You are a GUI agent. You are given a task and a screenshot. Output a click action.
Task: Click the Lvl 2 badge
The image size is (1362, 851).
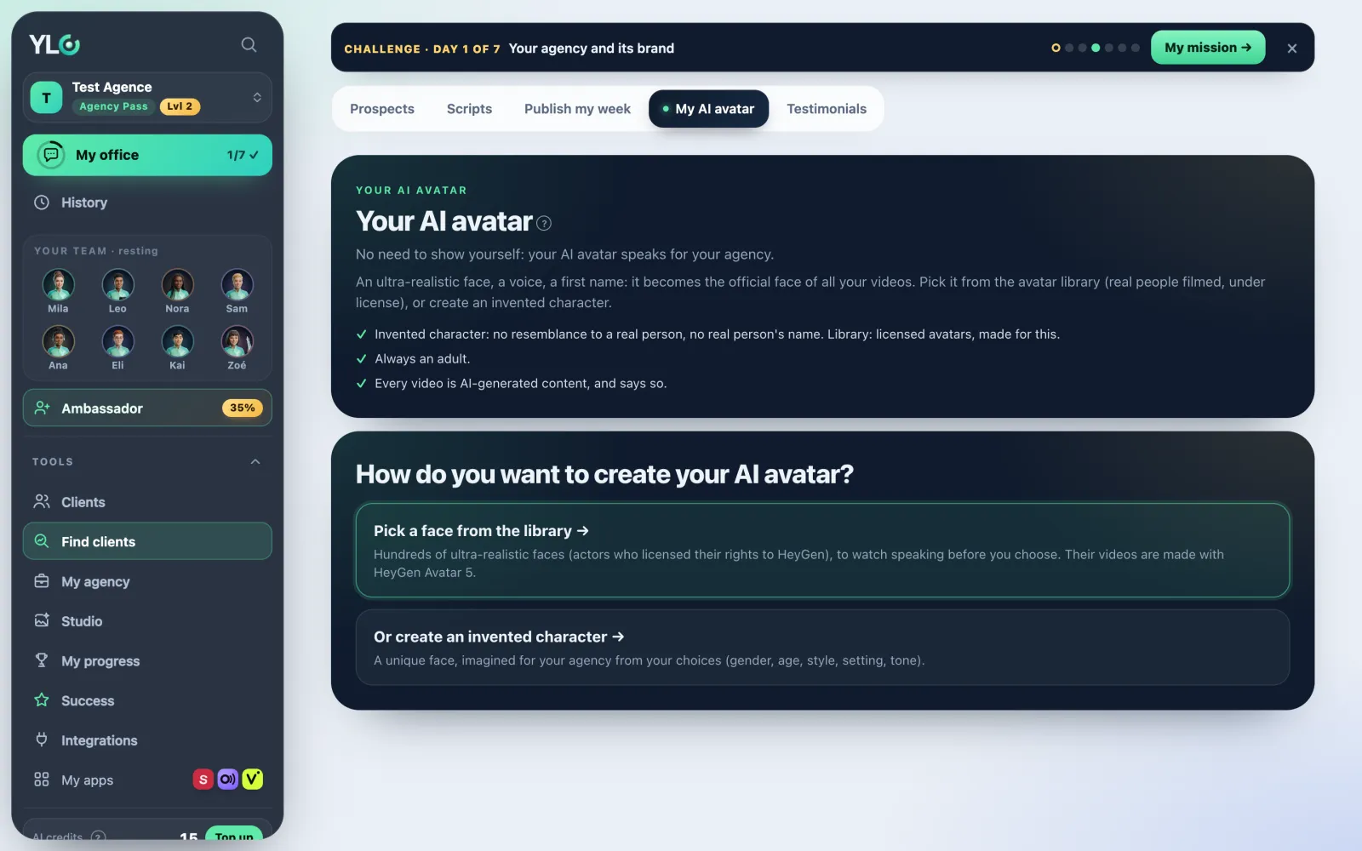[180, 106]
